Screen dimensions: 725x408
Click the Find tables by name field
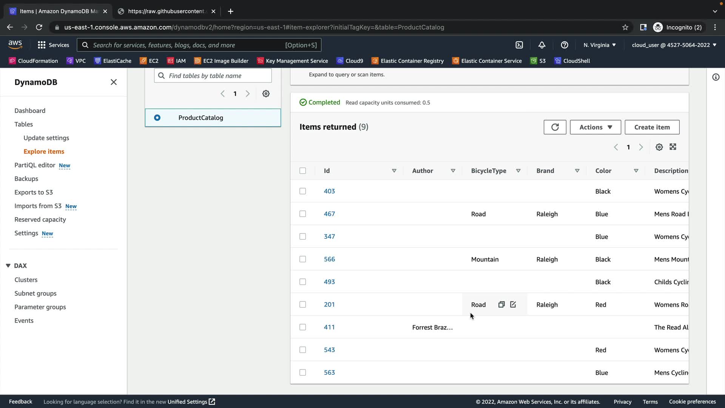[217, 76]
